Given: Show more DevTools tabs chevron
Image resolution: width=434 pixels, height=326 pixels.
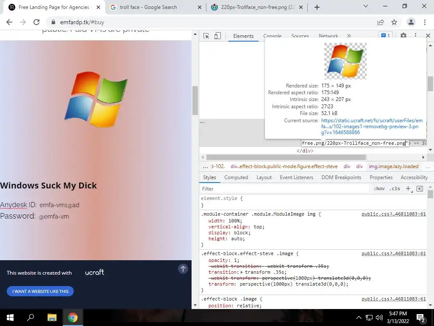Looking at the screenshot, I should (x=349, y=36).
